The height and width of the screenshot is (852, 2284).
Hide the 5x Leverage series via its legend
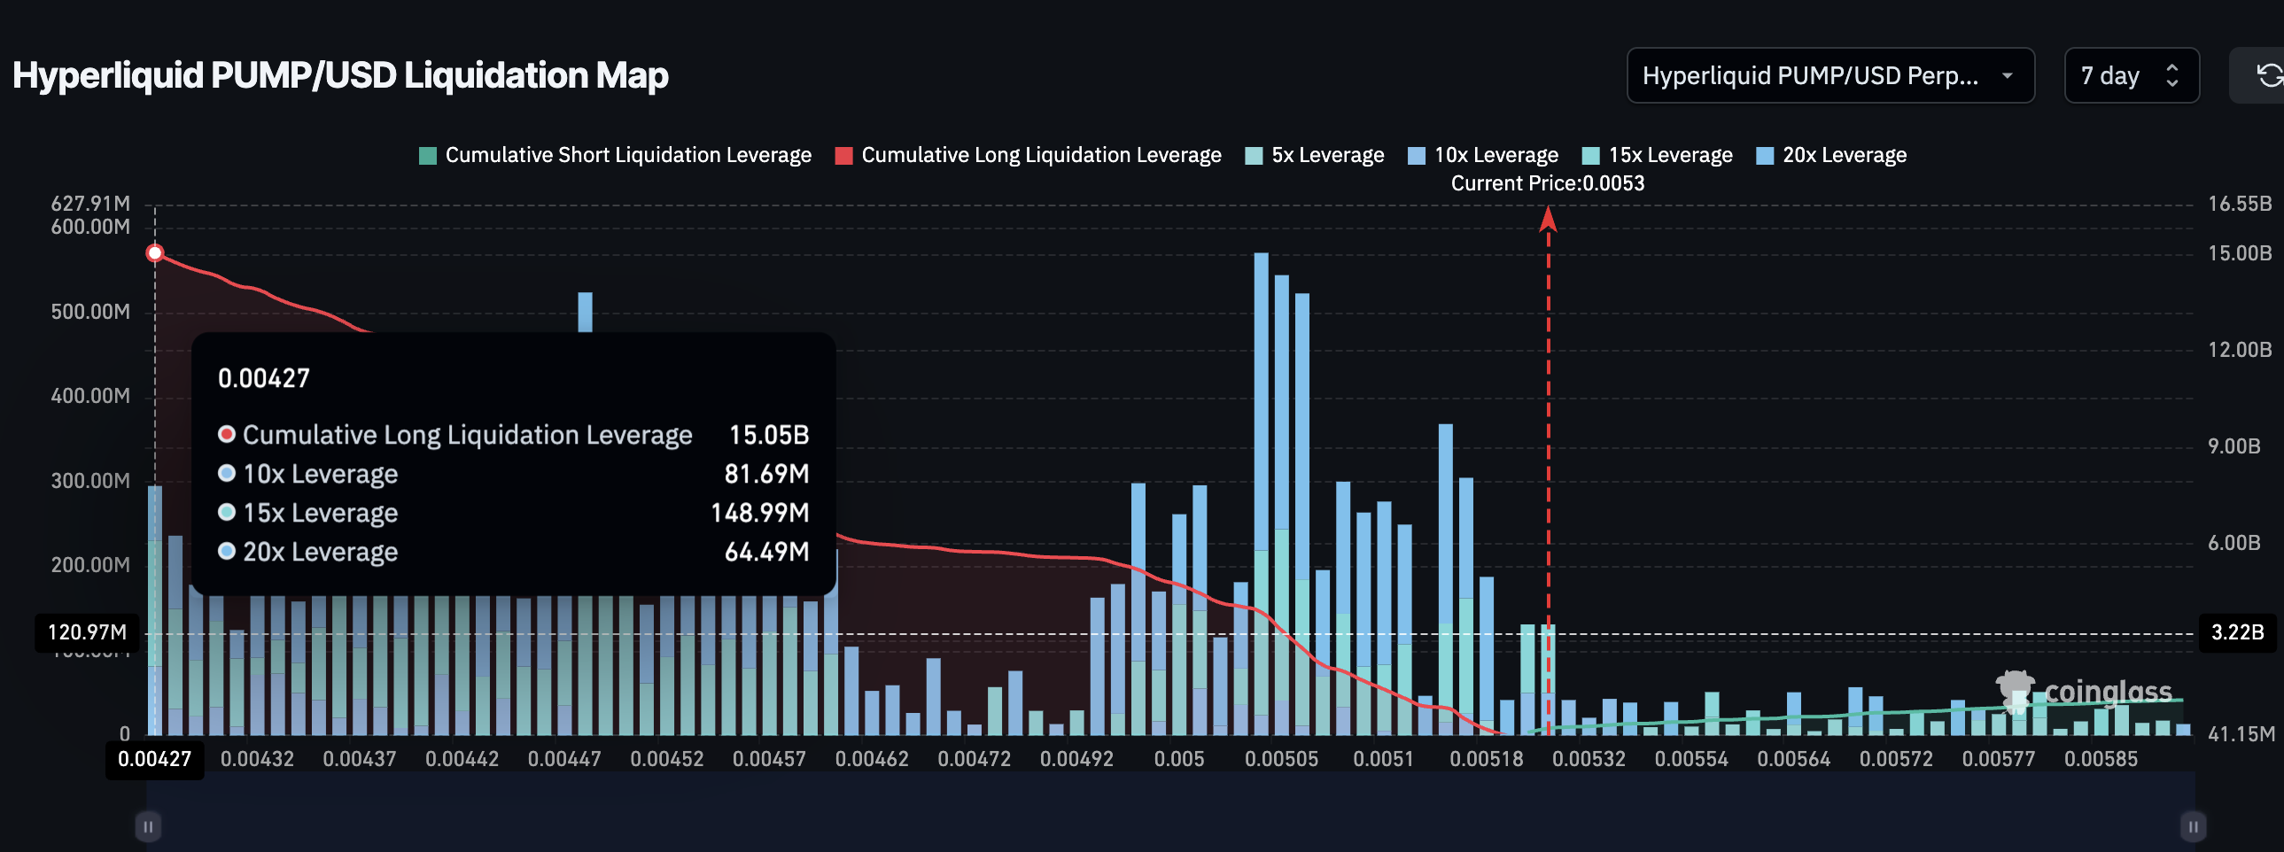point(1312,154)
